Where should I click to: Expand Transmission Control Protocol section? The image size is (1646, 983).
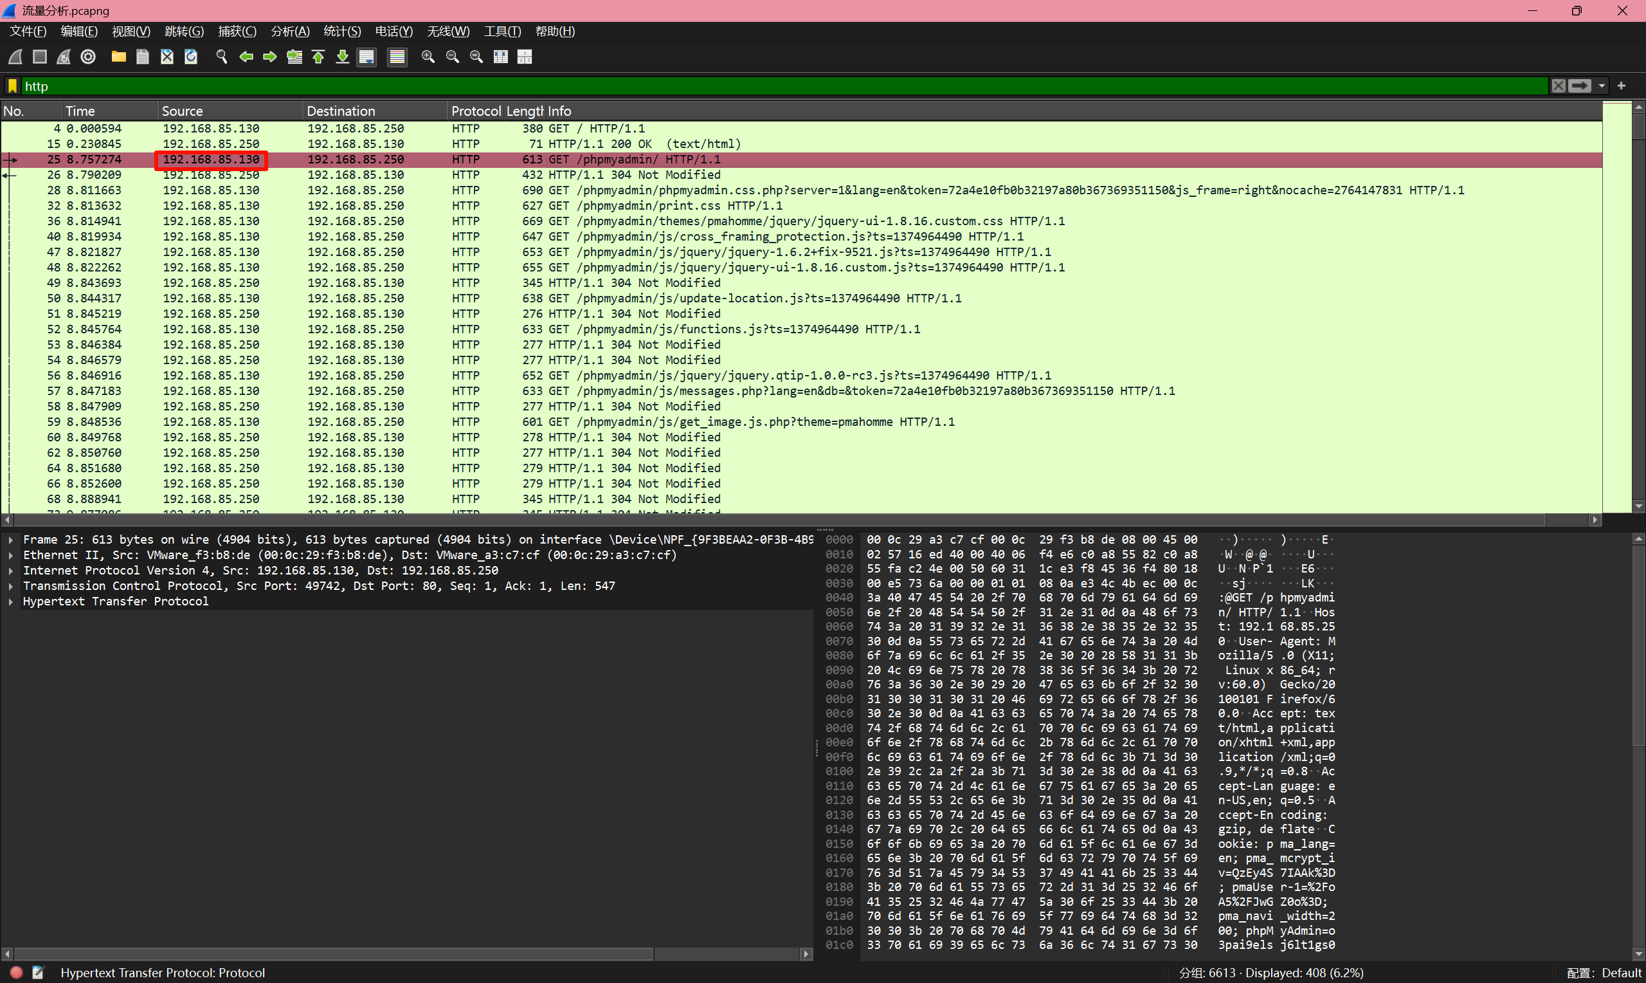[10, 586]
